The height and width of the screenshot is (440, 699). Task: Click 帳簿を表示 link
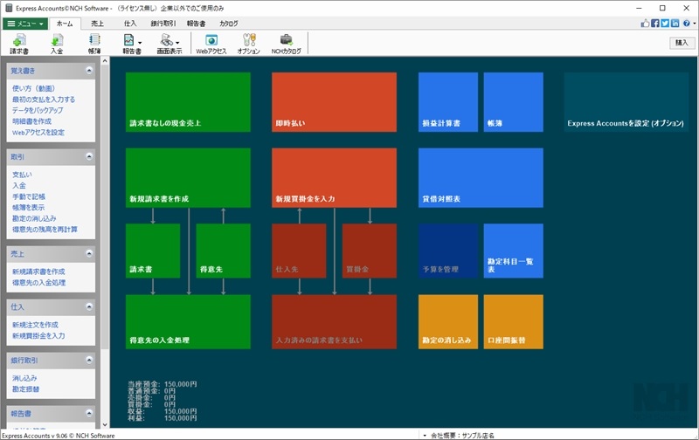pos(29,208)
